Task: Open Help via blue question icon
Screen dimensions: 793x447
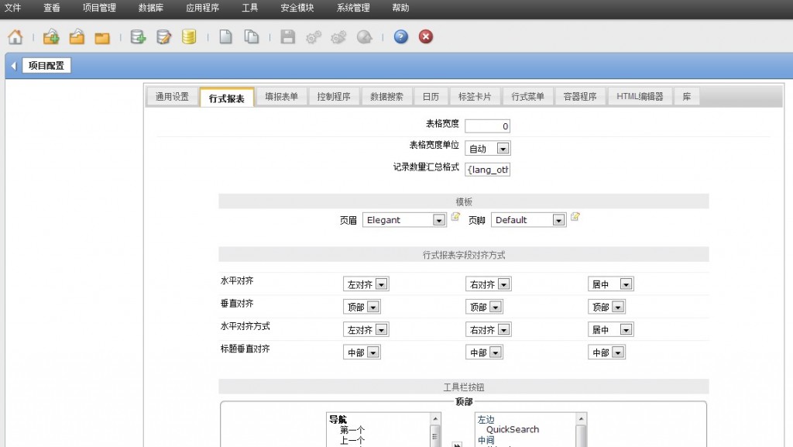Action: [x=400, y=37]
